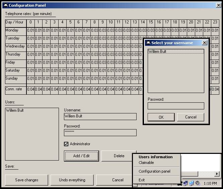Select Exit in the tray context menu
Viewport: 223px width, 189px height.
(142, 180)
